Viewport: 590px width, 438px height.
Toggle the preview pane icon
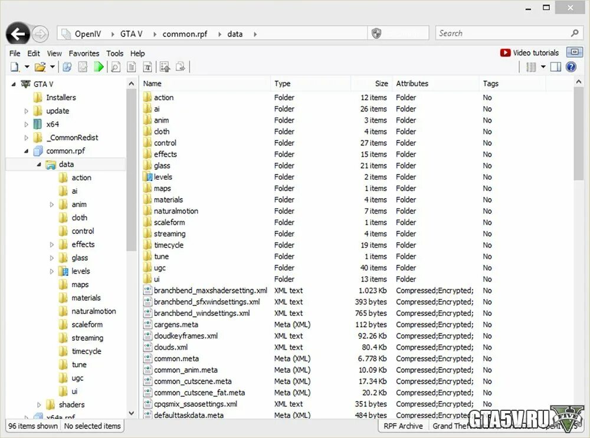[x=556, y=67]
